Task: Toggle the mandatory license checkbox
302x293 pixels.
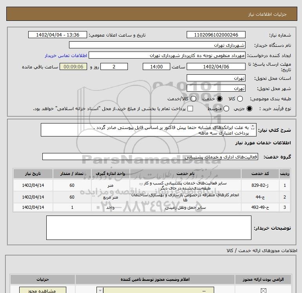Action: (263, 291)
